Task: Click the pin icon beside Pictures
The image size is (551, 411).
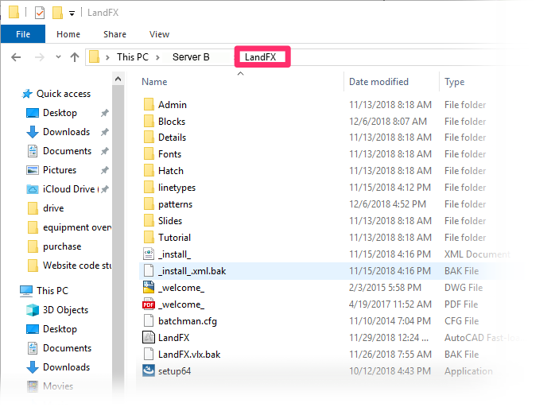Action: (105, 170)
